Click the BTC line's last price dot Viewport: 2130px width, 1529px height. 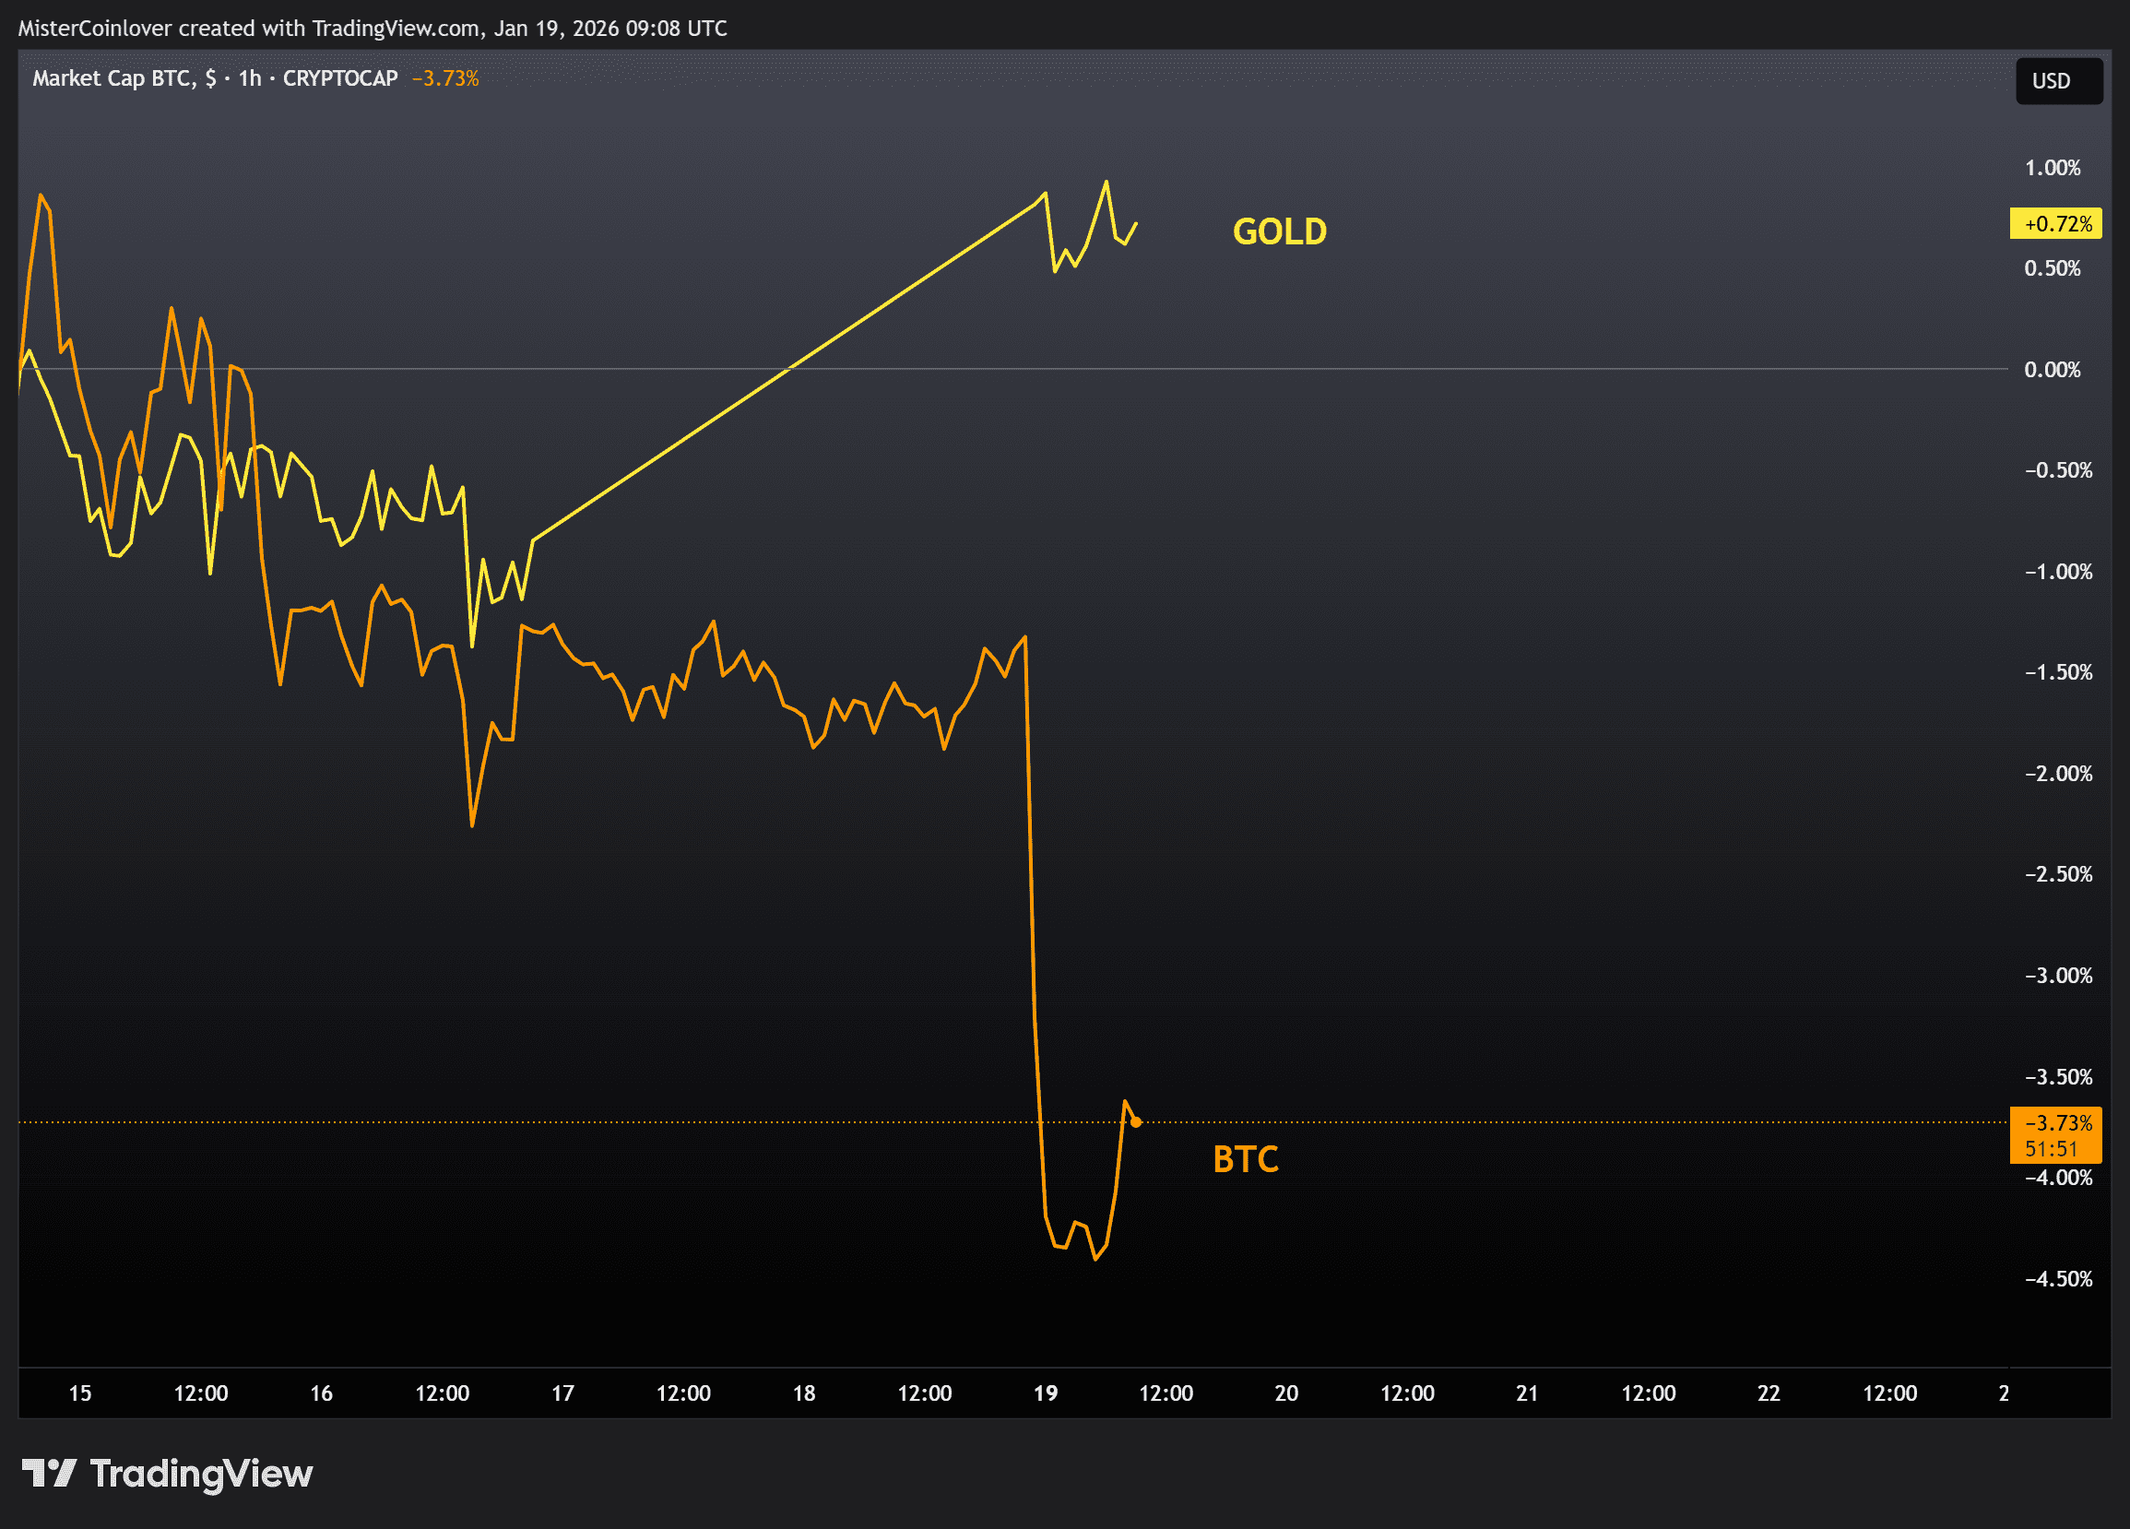pyautogui.click(x=1136, y=1122)
